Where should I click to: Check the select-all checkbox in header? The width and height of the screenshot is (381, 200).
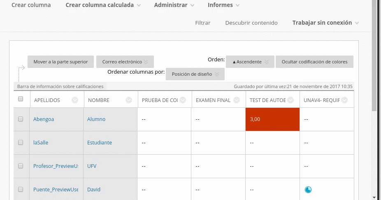point(21,99)
